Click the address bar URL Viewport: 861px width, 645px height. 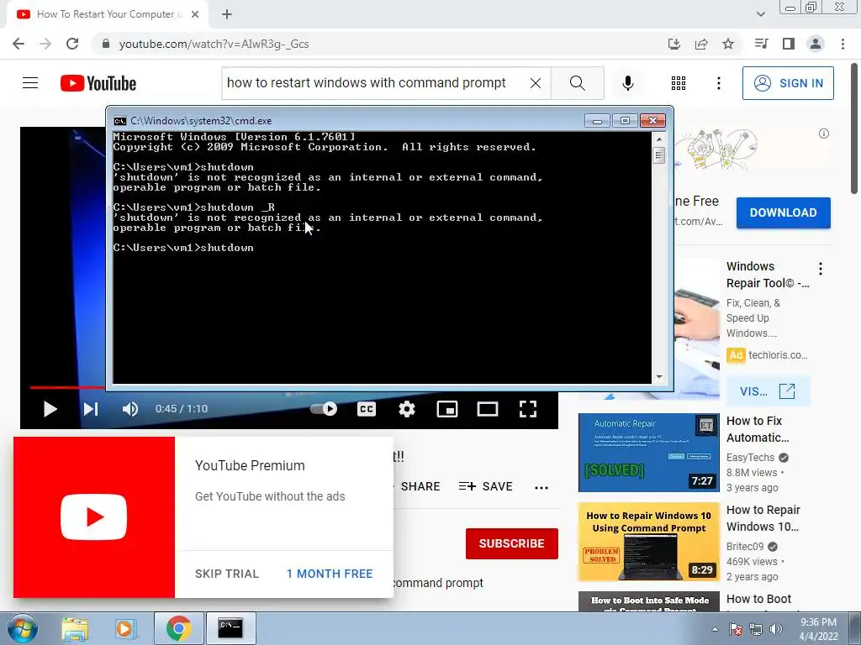click(x=214, y=44)
